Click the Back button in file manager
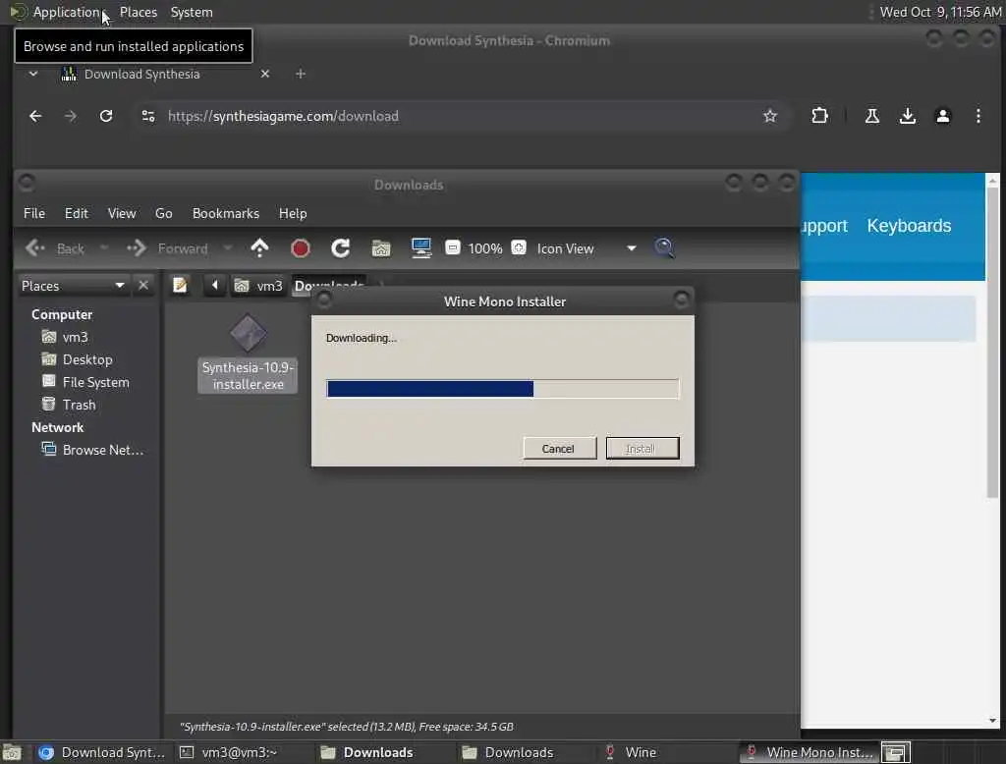1006x764 pixels. click(x=55, y=248)
